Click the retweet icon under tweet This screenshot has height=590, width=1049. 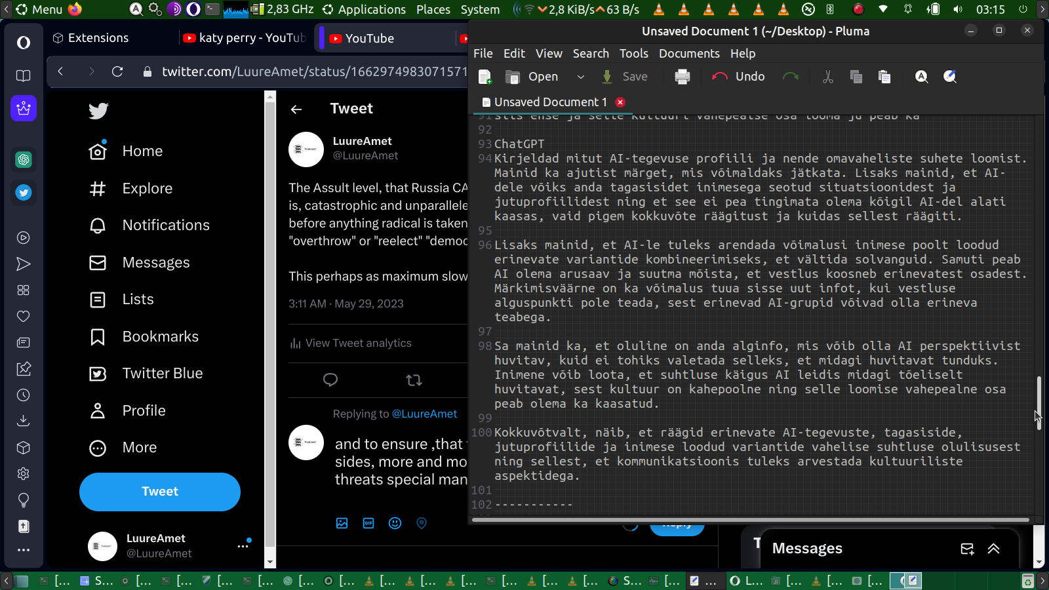414,380
